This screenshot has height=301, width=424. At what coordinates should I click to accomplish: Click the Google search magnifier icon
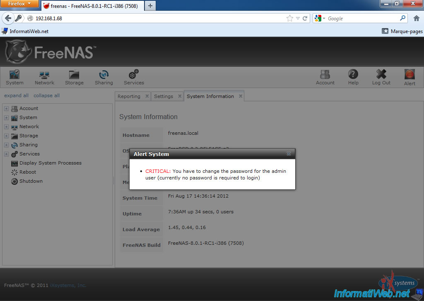coord(402,18)
